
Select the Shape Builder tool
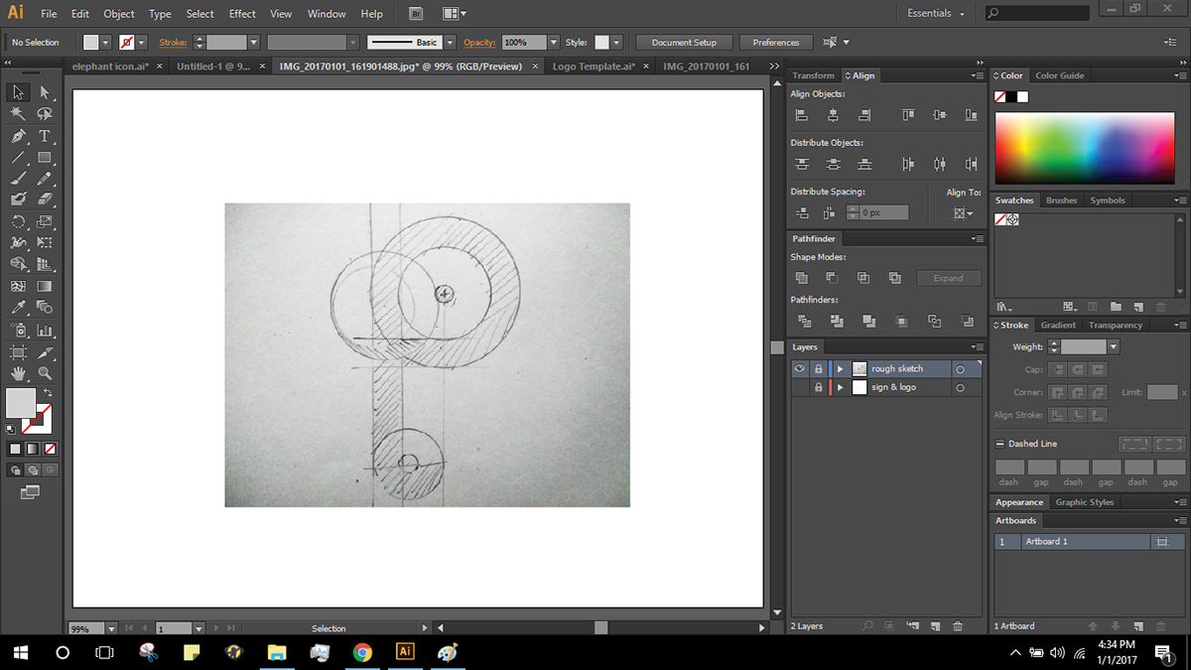[18, 264]
